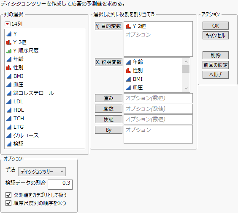The height and width of the screenshot is (213, 238).
Task: Click continuous icon beside LDL
Action: coord(9,102)
